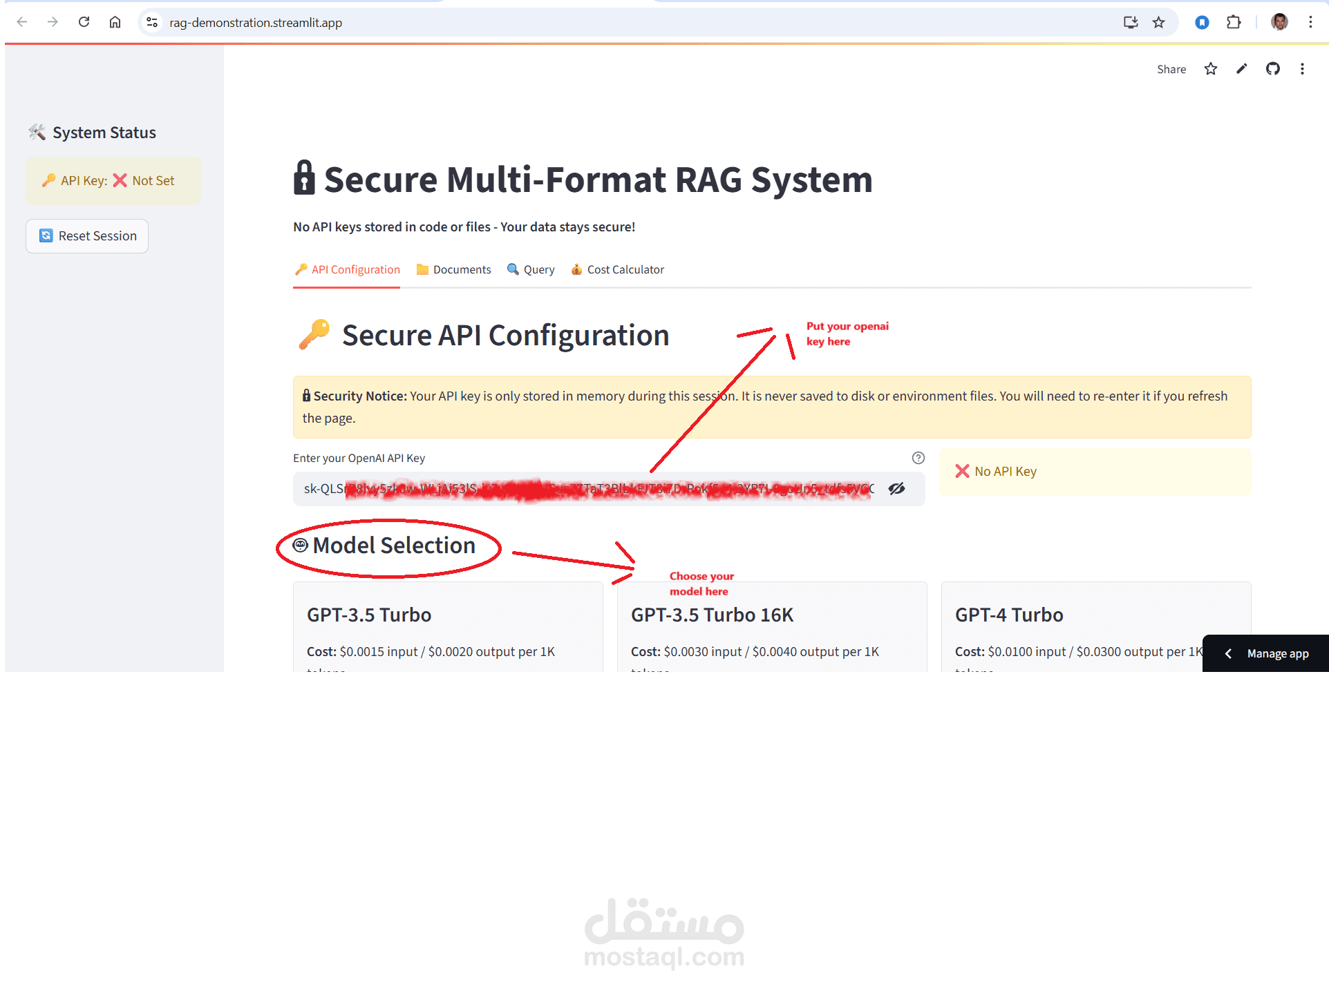Click 'System Status' sidebar heading
The image size is (1329, 991).
104,133
